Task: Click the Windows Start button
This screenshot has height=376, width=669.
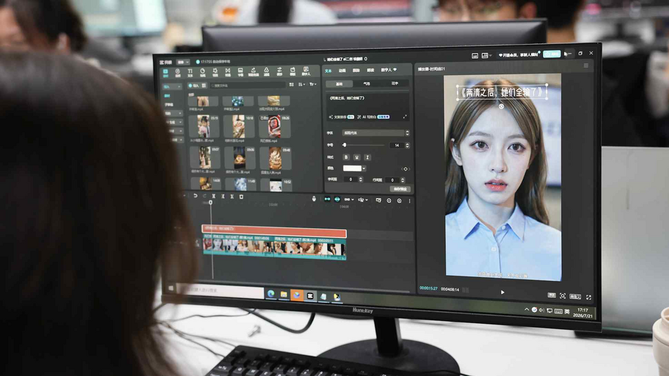Action: click(171, 288)
